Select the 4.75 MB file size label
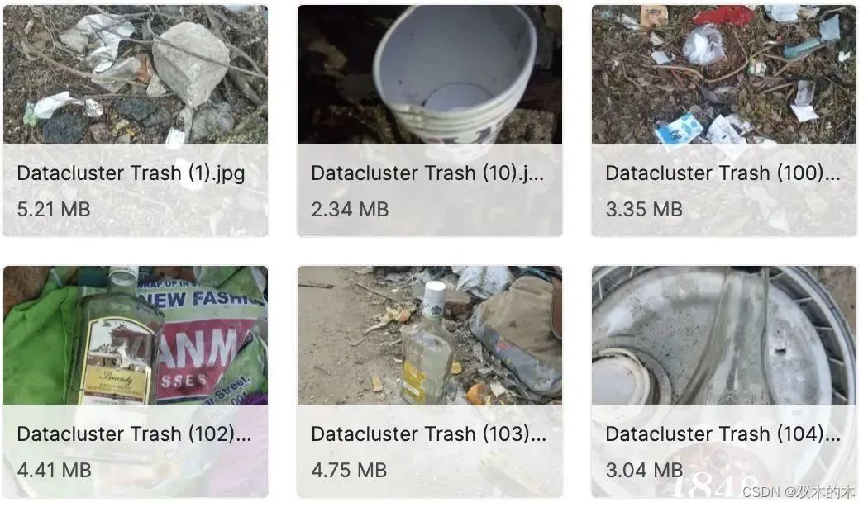The width and height of the screenshot is (868, 507). 350,471
